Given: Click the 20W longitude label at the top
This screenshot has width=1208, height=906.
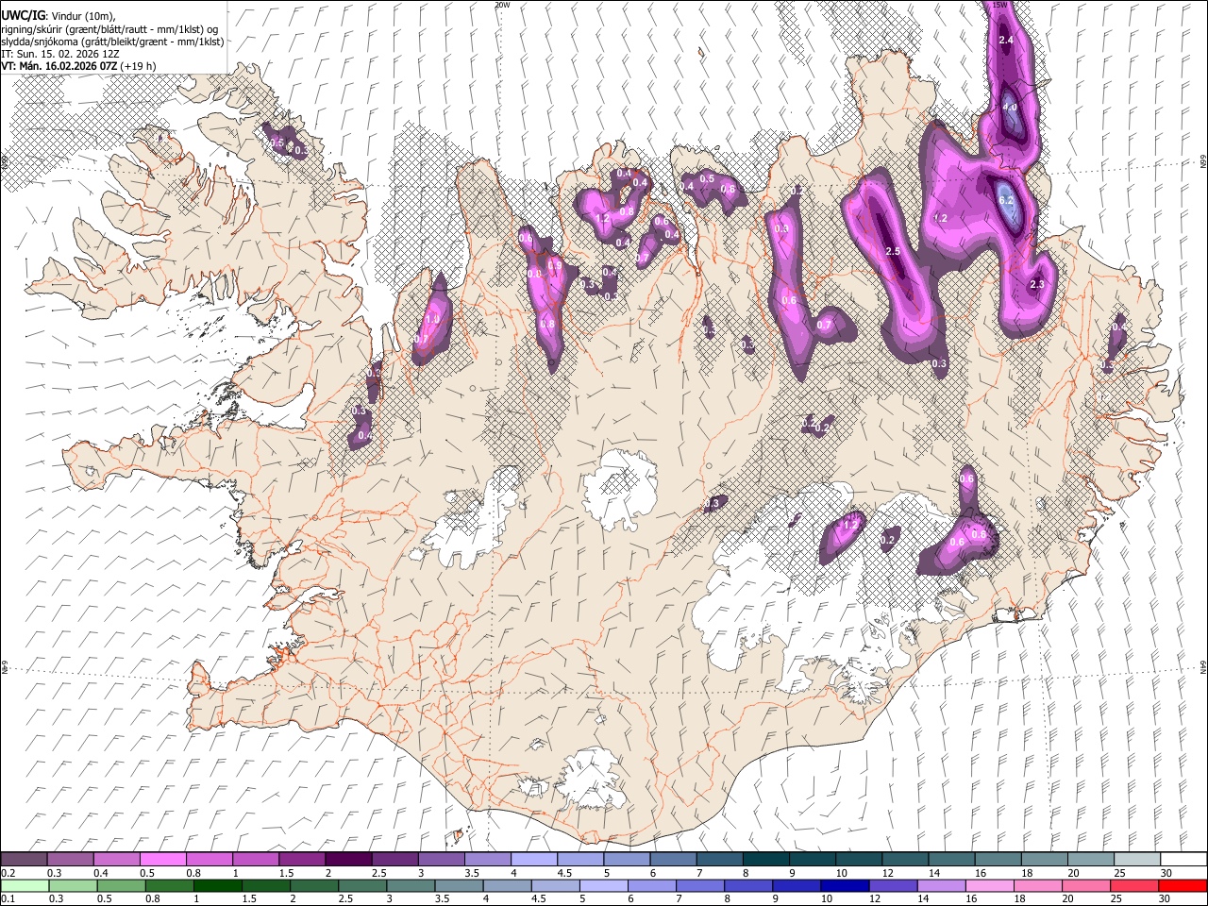Looking at the screenshot, I should [x=502, y=5].
